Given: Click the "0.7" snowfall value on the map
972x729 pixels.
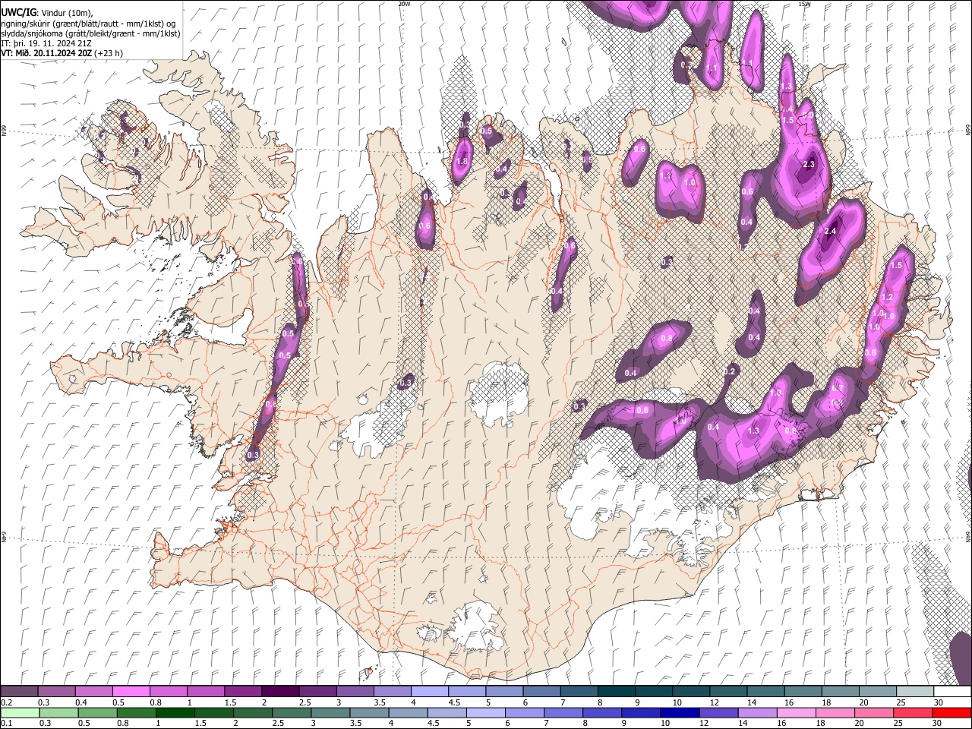Looking at the screenshot, I should 838,388.
